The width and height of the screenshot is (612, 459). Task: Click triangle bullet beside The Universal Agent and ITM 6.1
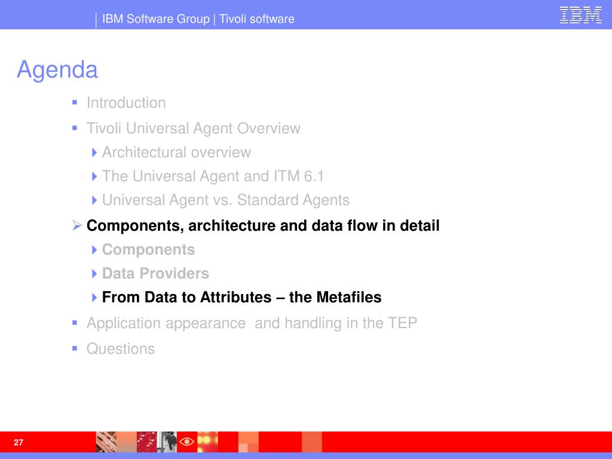(94, 176)
